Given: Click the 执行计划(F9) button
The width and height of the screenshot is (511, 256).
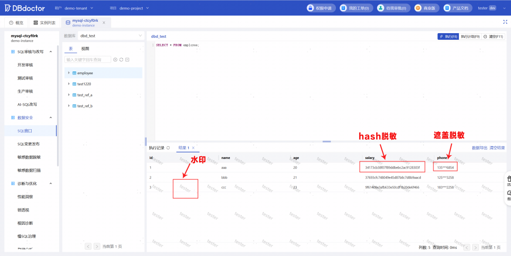Looking at the screenshot, I should click(x=470, y=36).
